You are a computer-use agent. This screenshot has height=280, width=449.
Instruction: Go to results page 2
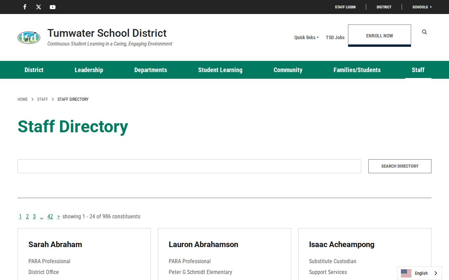(27, 217)
